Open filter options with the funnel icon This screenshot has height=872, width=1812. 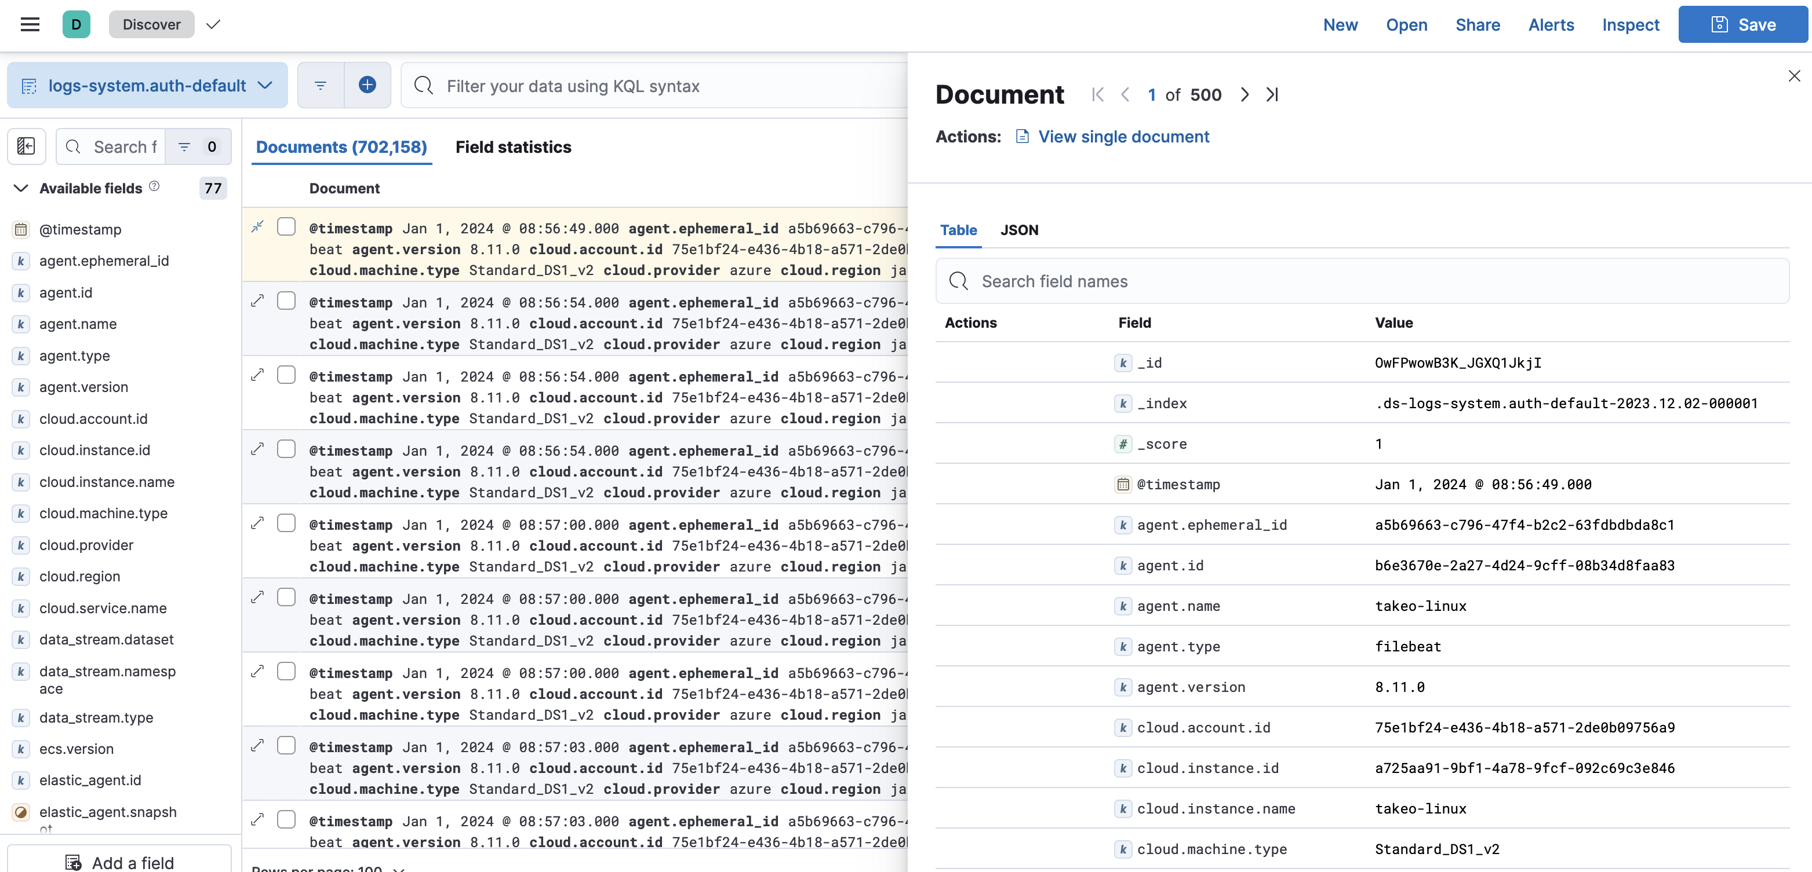coord(320,85)
